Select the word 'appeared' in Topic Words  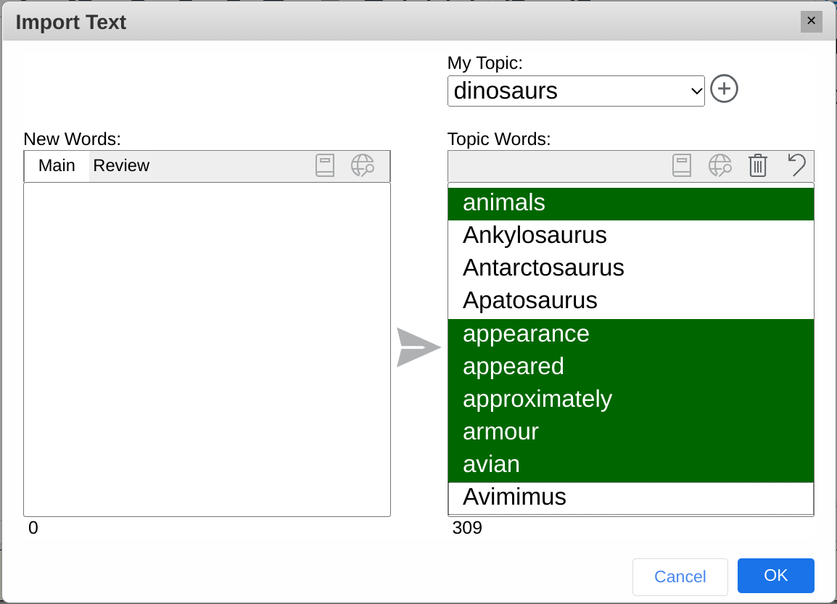[631, 367]
